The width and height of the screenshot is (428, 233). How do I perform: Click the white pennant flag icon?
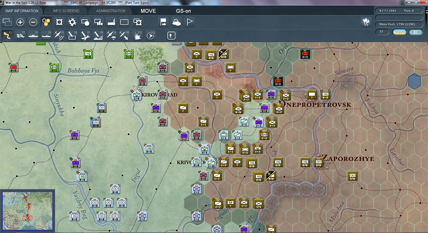(190, 22)
